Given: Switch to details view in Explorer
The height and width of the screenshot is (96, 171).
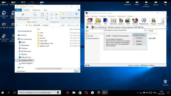Looking at the screenshot, I should click(x=76, y=71).
